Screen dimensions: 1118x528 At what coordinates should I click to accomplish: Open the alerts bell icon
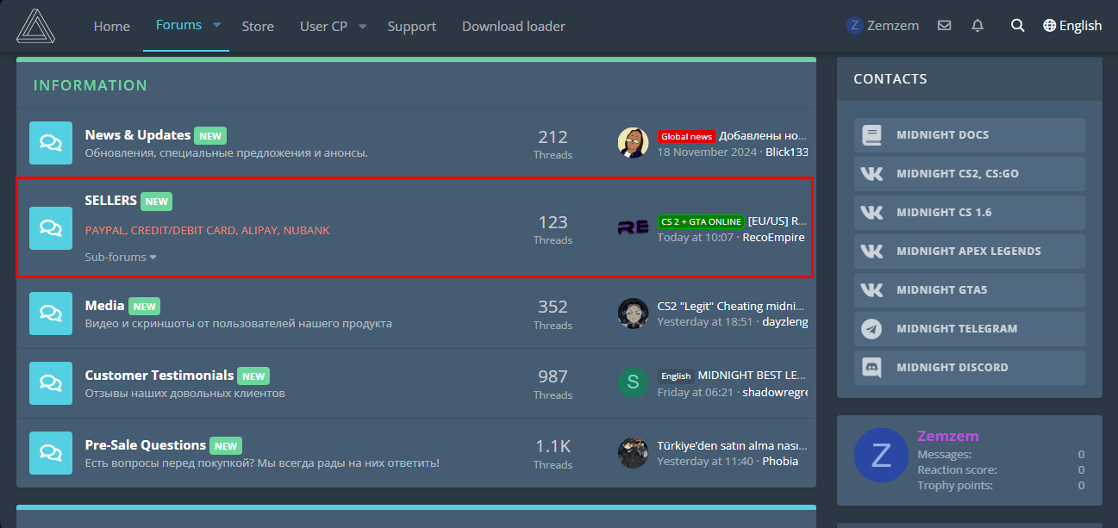click(x=977, y=26)
